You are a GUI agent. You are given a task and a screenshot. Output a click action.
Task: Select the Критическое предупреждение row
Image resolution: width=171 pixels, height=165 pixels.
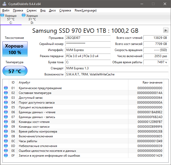(x=83, y=88)
